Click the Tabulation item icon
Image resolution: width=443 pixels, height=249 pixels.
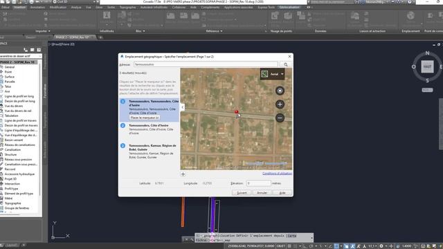[x=1, y=116]
